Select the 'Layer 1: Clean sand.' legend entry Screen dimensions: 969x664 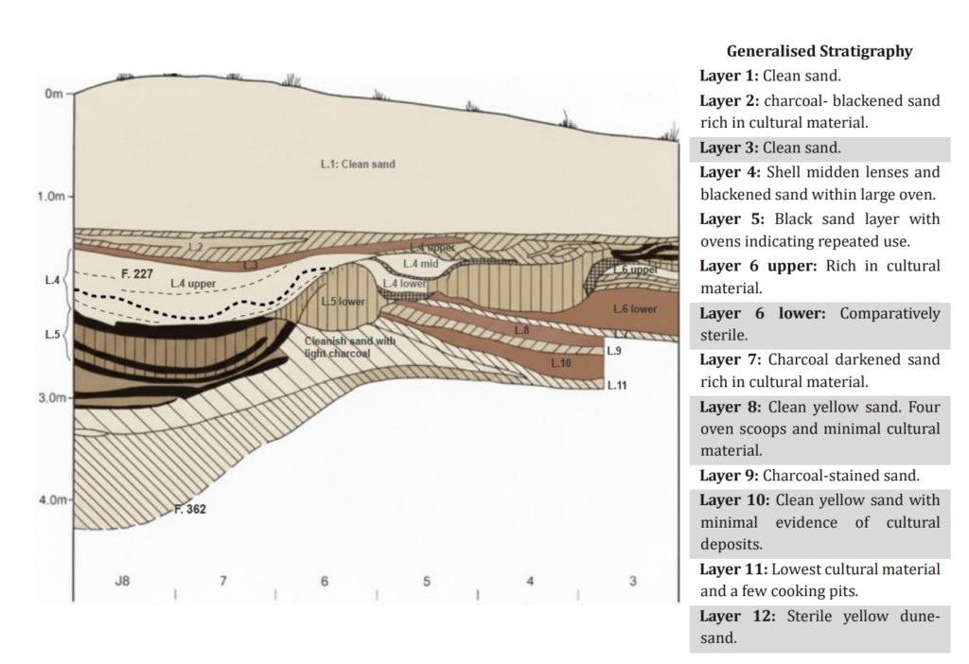(770, 76)
